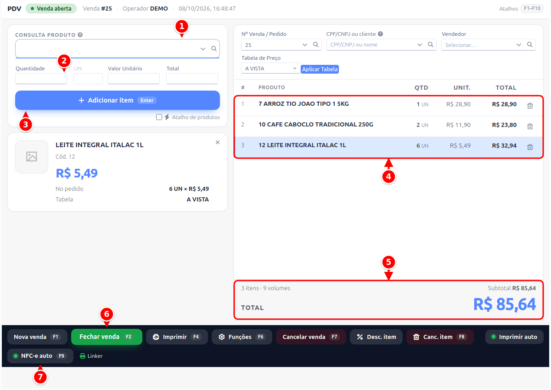Toggle the NFC-e auto F9 option

[x=40, y=356]
